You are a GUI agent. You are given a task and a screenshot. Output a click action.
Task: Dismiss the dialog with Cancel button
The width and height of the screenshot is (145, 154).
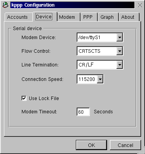click(125, 145)
